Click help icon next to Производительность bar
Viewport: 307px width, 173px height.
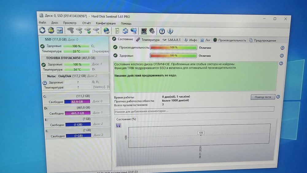tap(282, 48)
